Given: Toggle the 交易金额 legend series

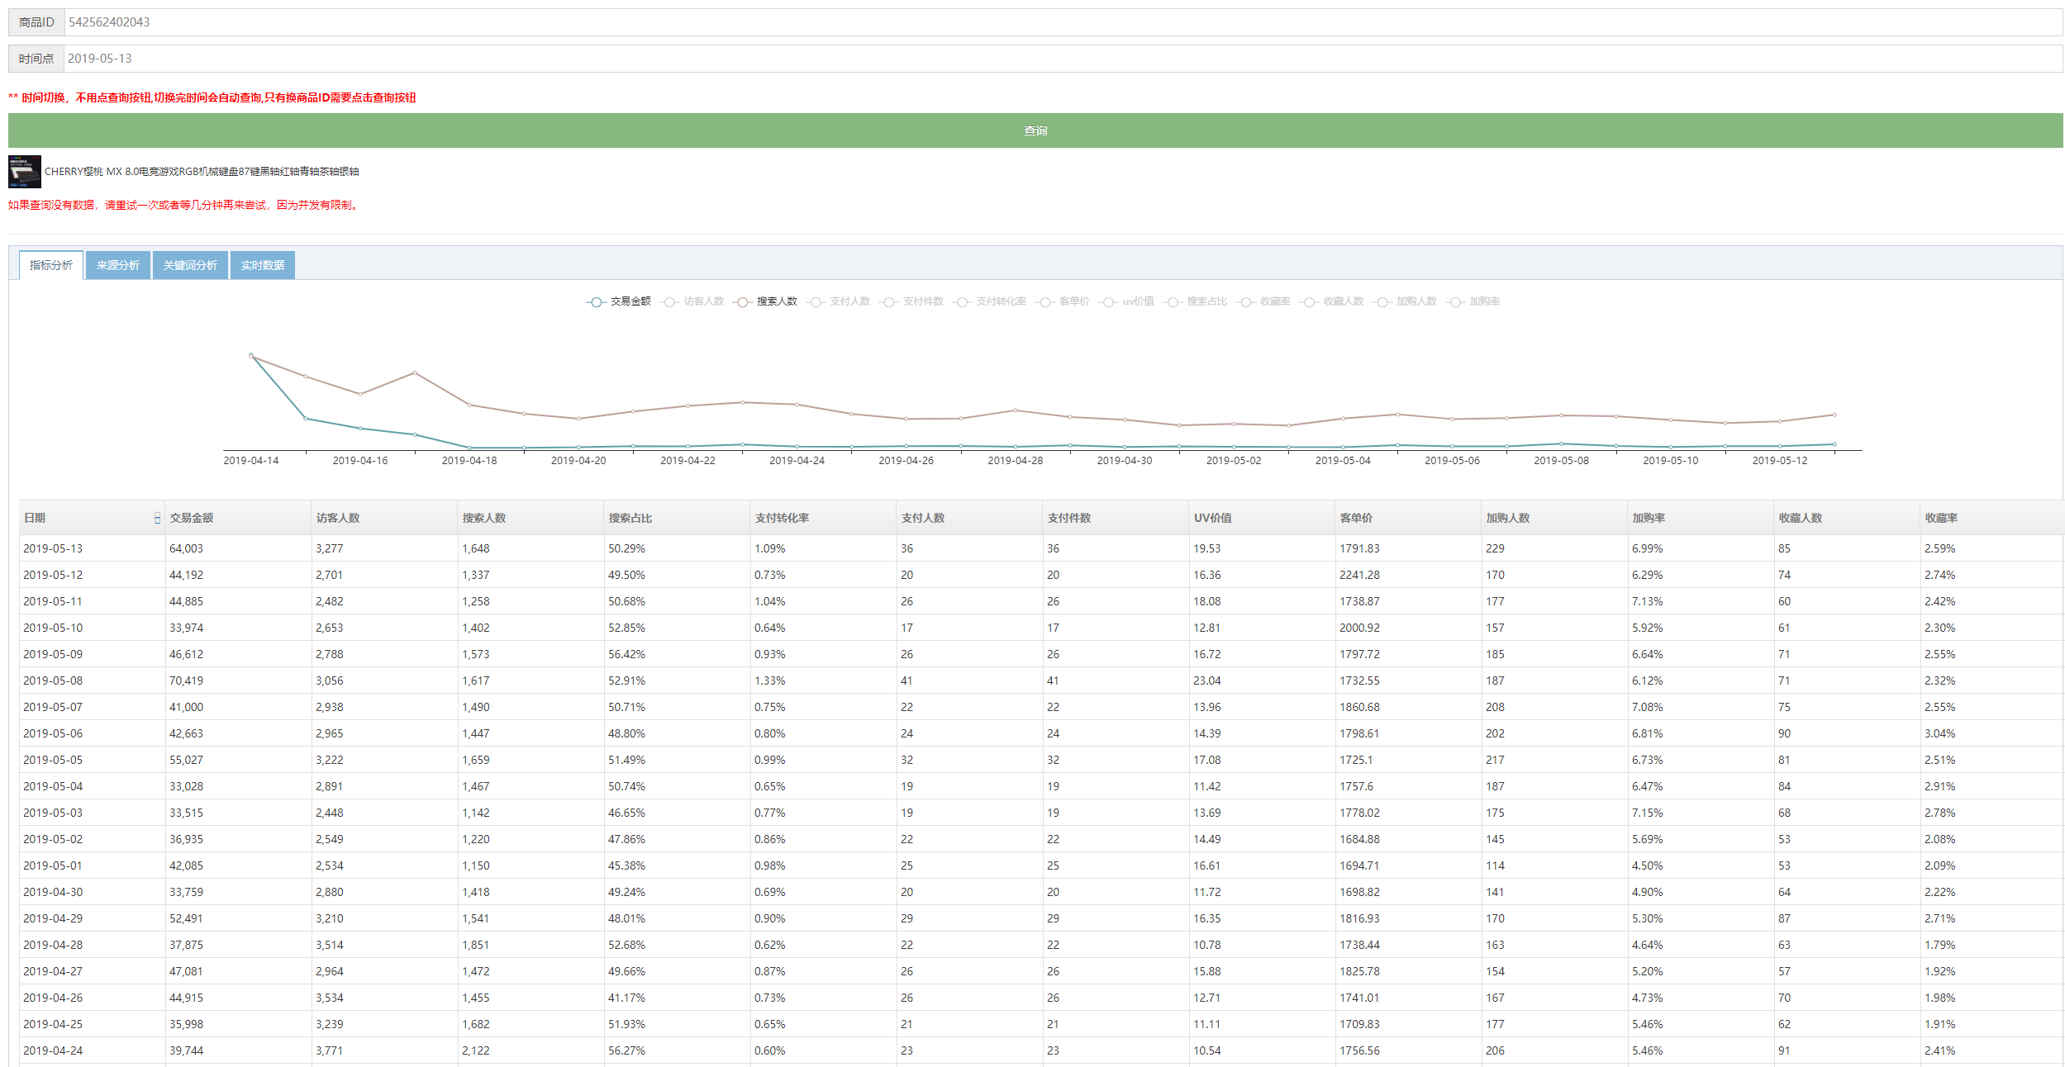Looking at the screenshot, I should tap(619, 301).
